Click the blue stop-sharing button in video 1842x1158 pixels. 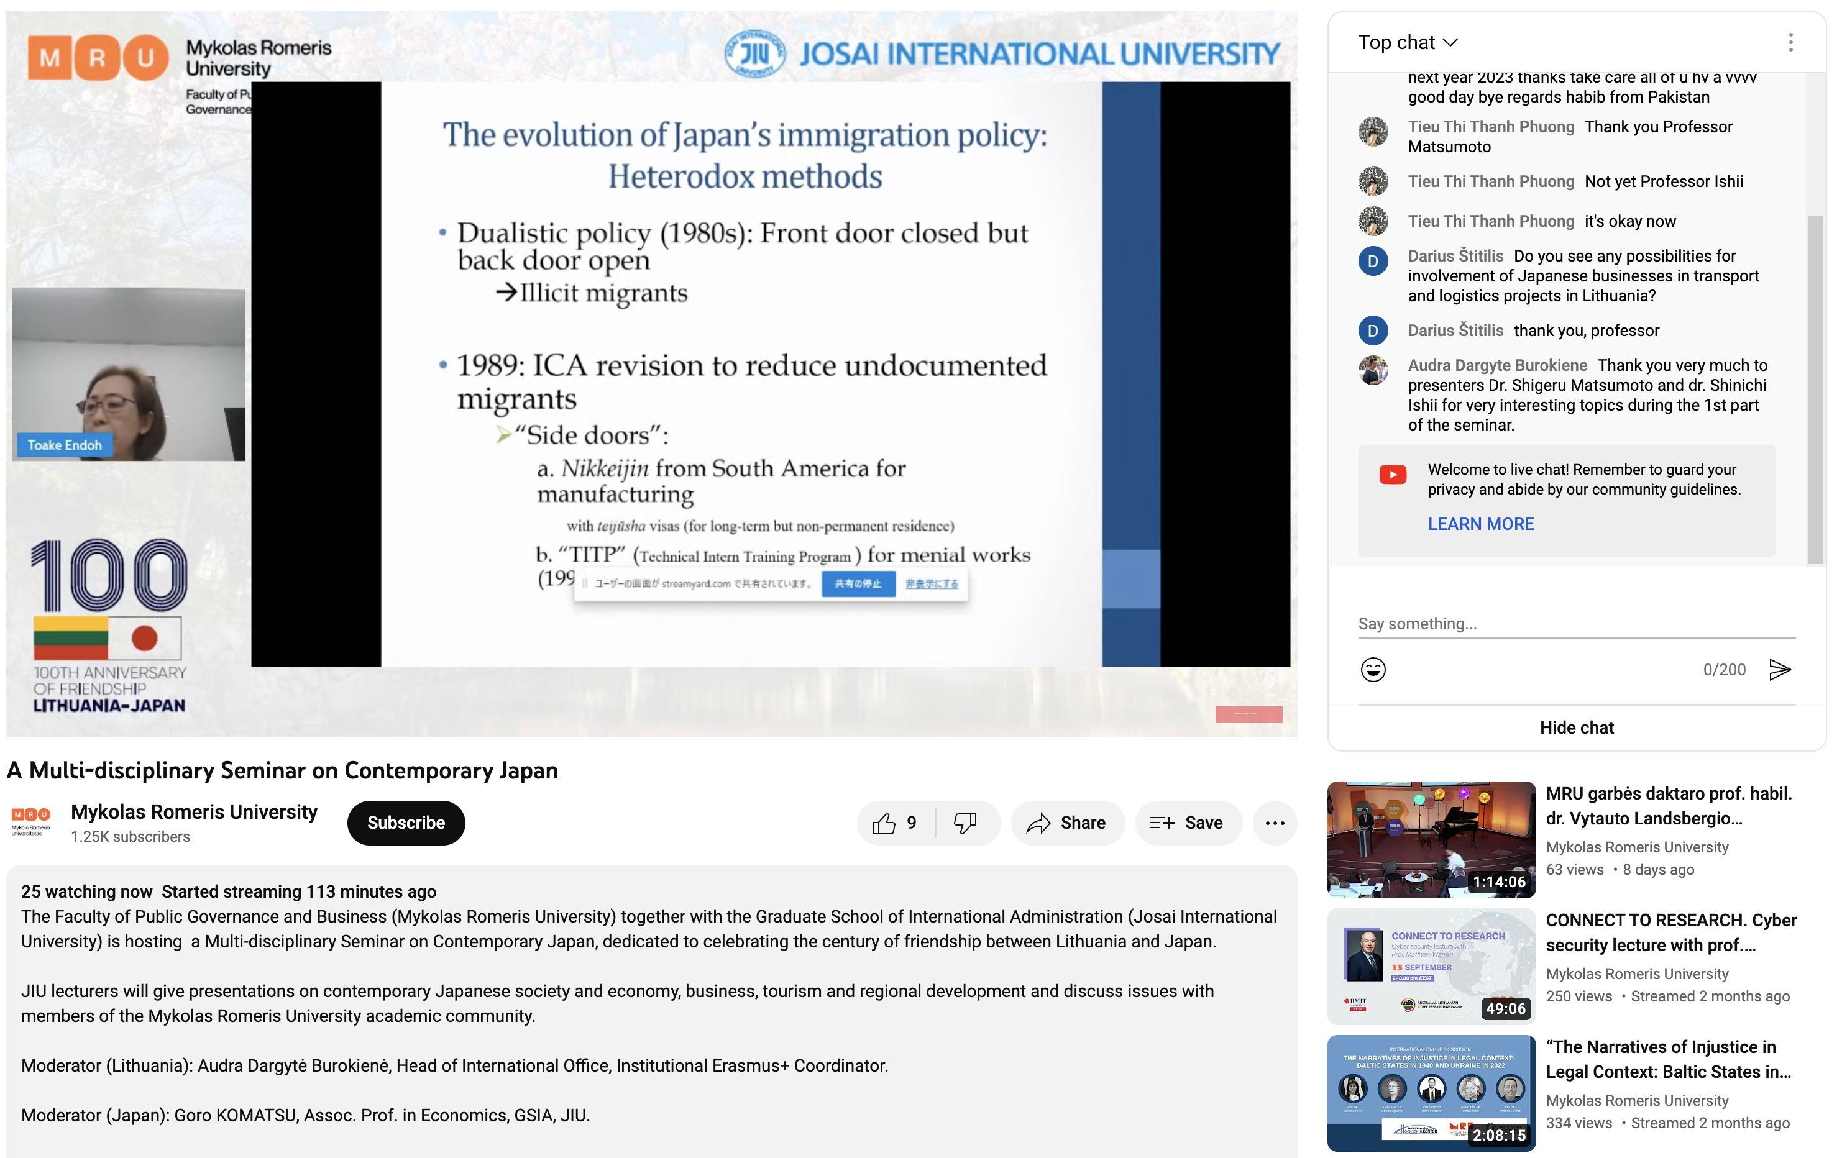(858, 583)
